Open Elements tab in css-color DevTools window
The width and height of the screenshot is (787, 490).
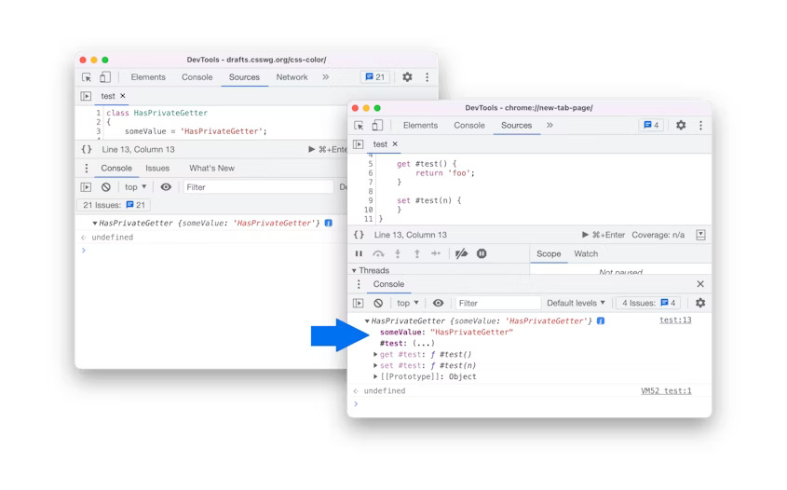(x=148, y=77)
